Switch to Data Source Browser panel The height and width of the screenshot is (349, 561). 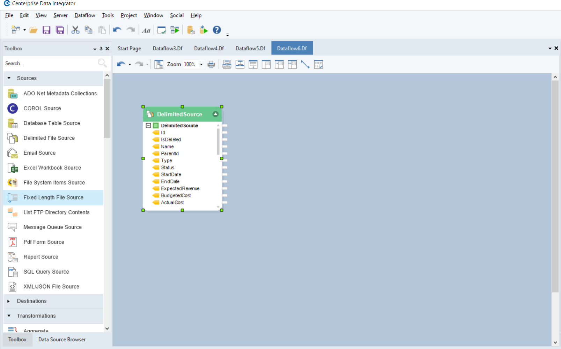[62, 340]
